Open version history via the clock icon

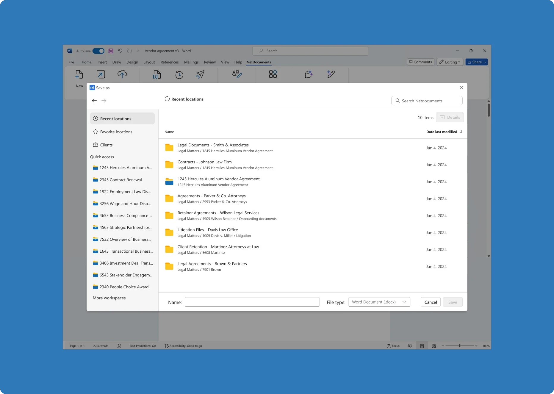tap(179, 75)
